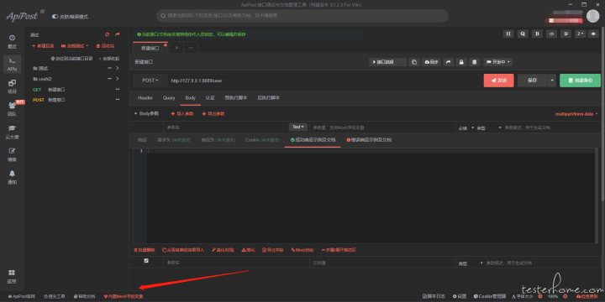Click the request URL input field

pos(324,81)
